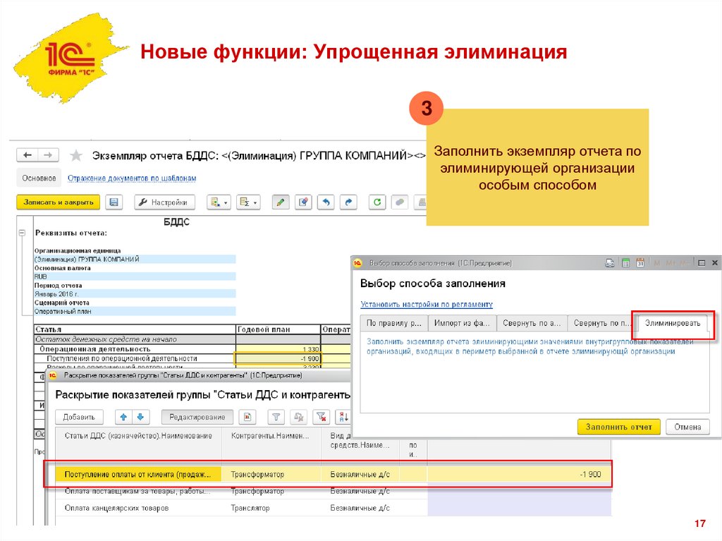Image resolution: width=722 pixels, height=541 pixels.
Task: Undo with the blue left-curved arrow
Action: (326, 202)
